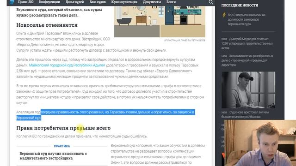Click the illustration credit caption

tap(185, 40)
